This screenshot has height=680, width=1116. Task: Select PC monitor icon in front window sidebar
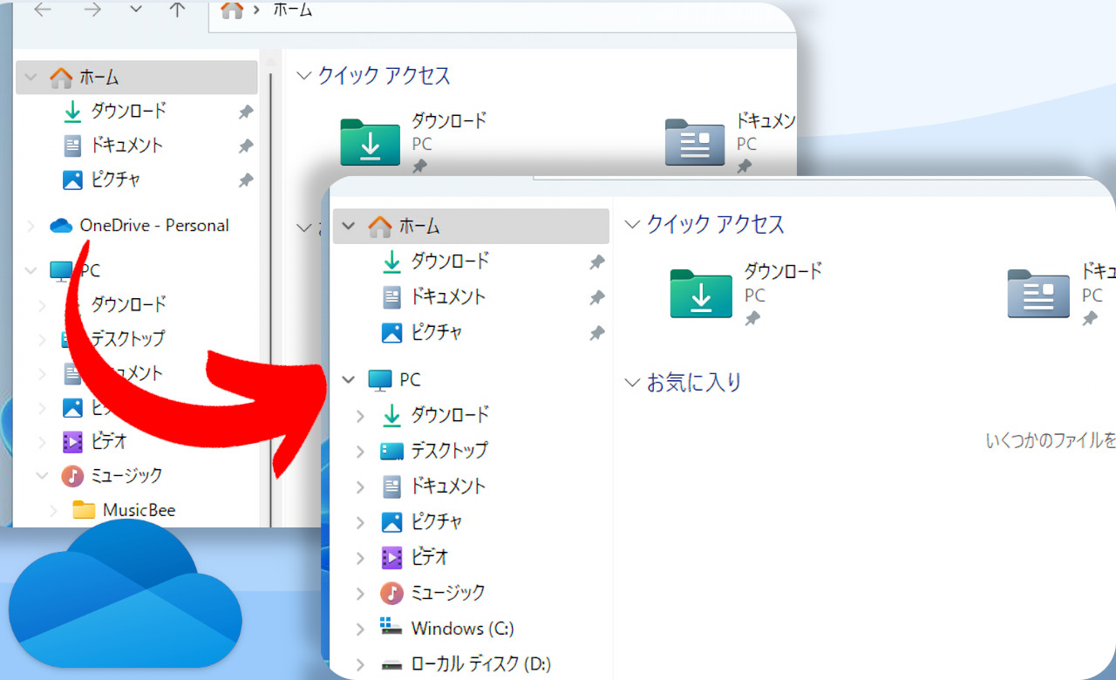(x=380, y=380)
